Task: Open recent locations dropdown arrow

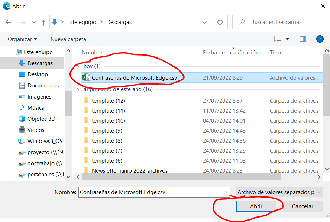Action: pos(34,22)
